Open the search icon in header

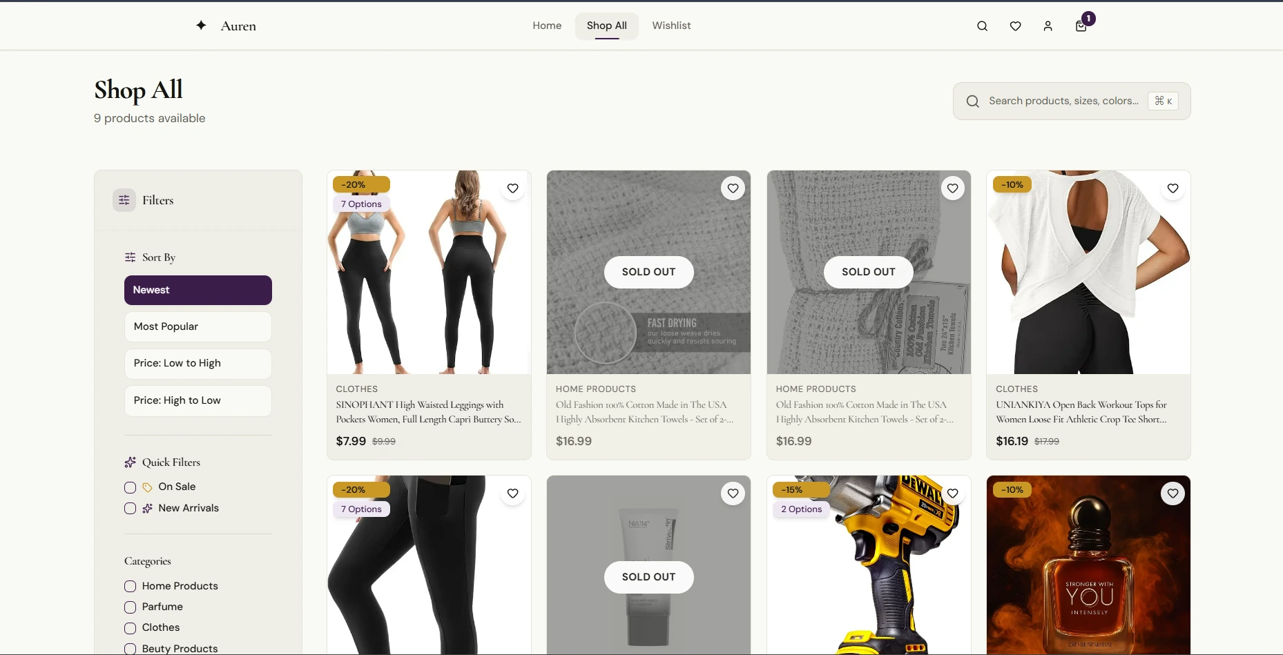click(982, 26)
